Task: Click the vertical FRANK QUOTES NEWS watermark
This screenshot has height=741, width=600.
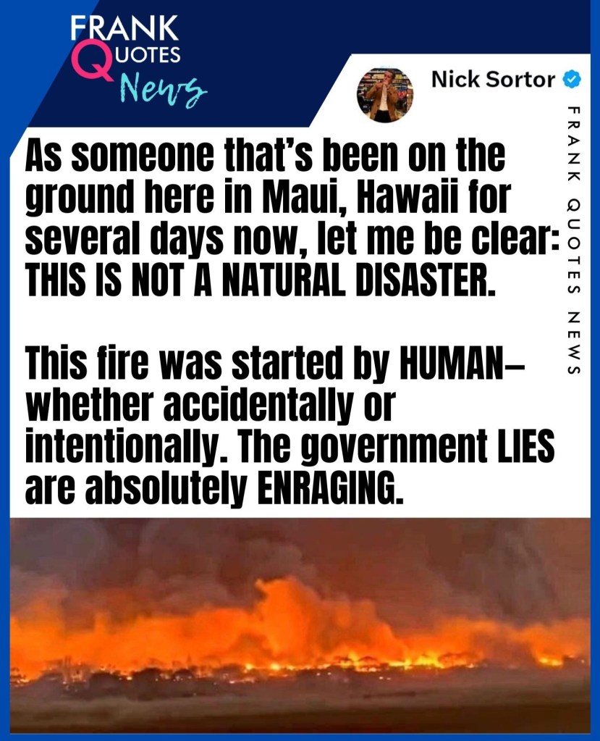Action: tap(573, 240)
